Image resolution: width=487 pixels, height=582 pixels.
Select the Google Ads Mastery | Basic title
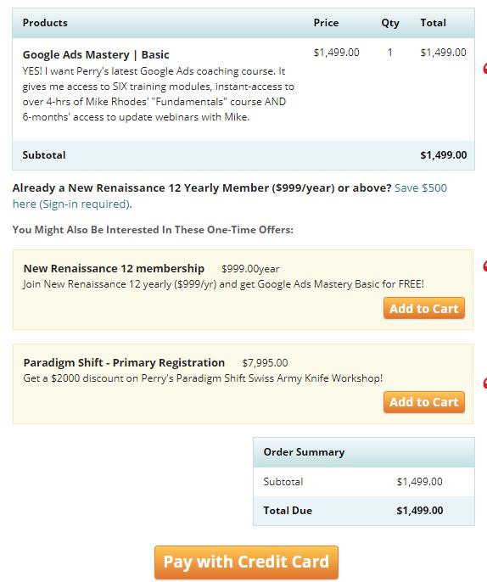pyautogui.click(x=96, y=54)
